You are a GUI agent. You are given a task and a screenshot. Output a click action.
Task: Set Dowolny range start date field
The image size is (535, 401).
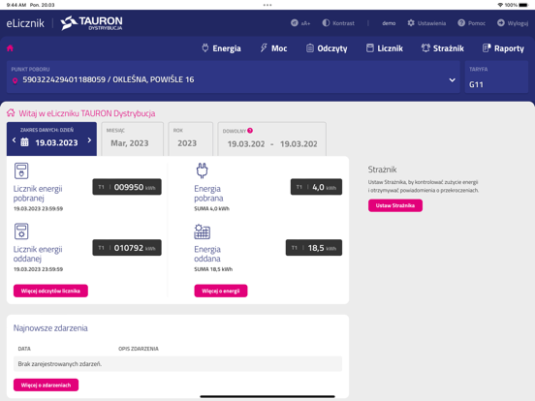coord(246,144)
